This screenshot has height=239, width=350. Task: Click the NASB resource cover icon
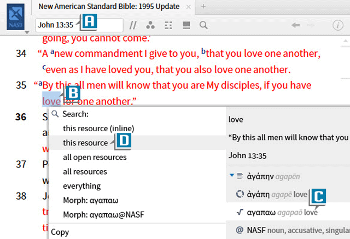click(15, 17)
